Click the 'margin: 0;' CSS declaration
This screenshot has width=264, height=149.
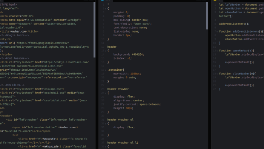coord(121,12)
